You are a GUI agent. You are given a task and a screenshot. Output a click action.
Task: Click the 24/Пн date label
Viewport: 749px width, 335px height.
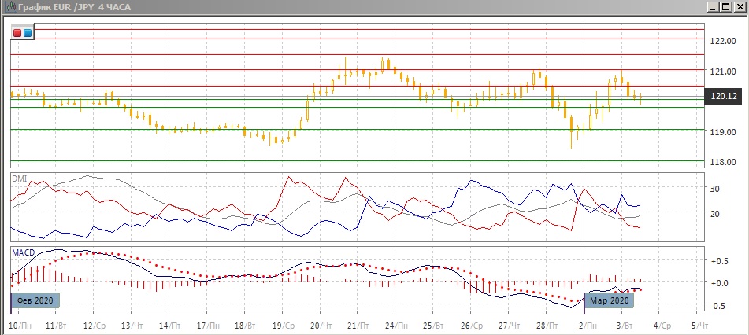[x=396, y=326]
